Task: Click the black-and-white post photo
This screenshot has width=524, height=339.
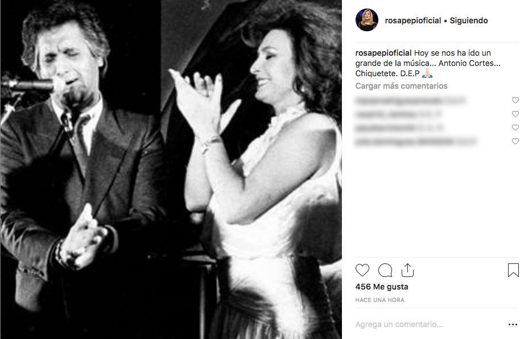Action: (171, 169)
